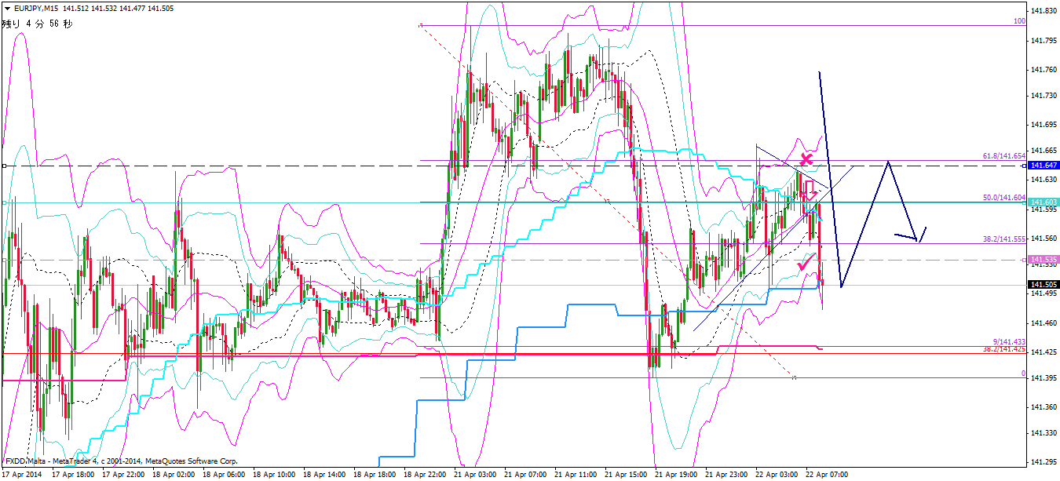Click the 141.330 price axis label
Screen dimensions: 1060x481
(1044, 432)
